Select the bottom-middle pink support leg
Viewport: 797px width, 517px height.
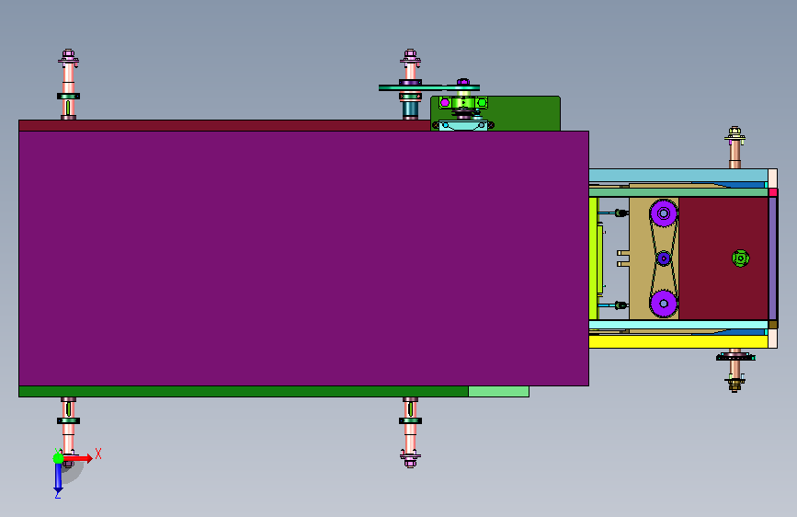[x=410, y=432]
